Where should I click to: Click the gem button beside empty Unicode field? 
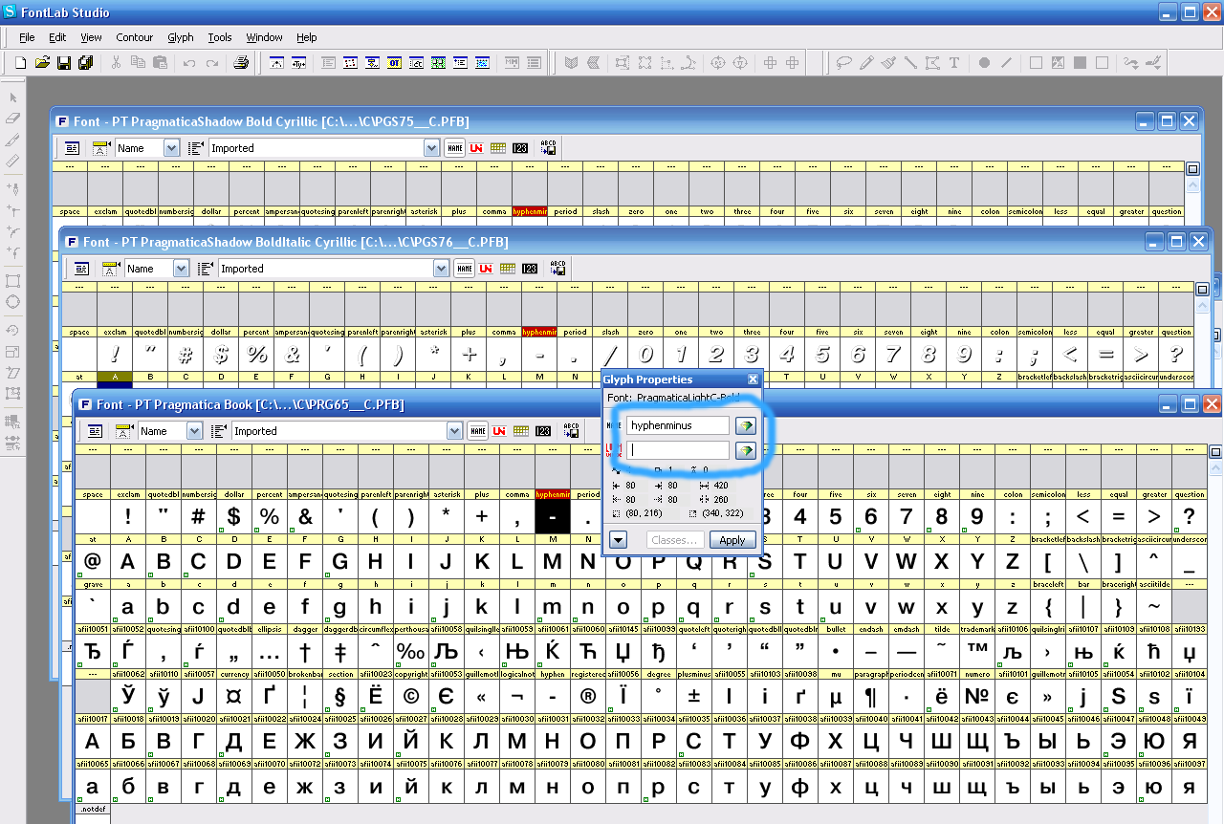(746, 450)
